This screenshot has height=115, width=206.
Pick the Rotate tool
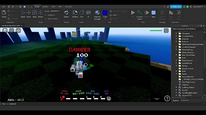40,14
